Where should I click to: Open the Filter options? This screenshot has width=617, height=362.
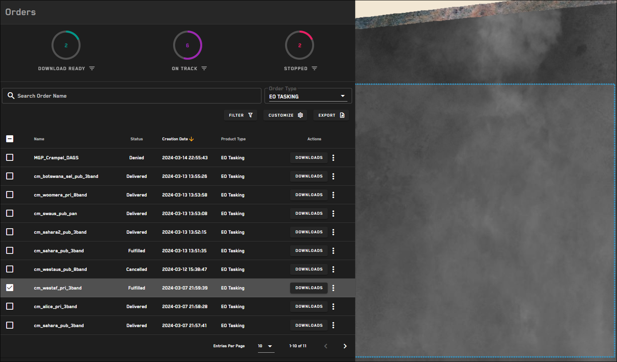click(x=240, y=115)
